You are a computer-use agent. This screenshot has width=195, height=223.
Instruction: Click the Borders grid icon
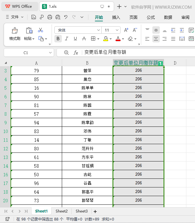pos(93,39)
